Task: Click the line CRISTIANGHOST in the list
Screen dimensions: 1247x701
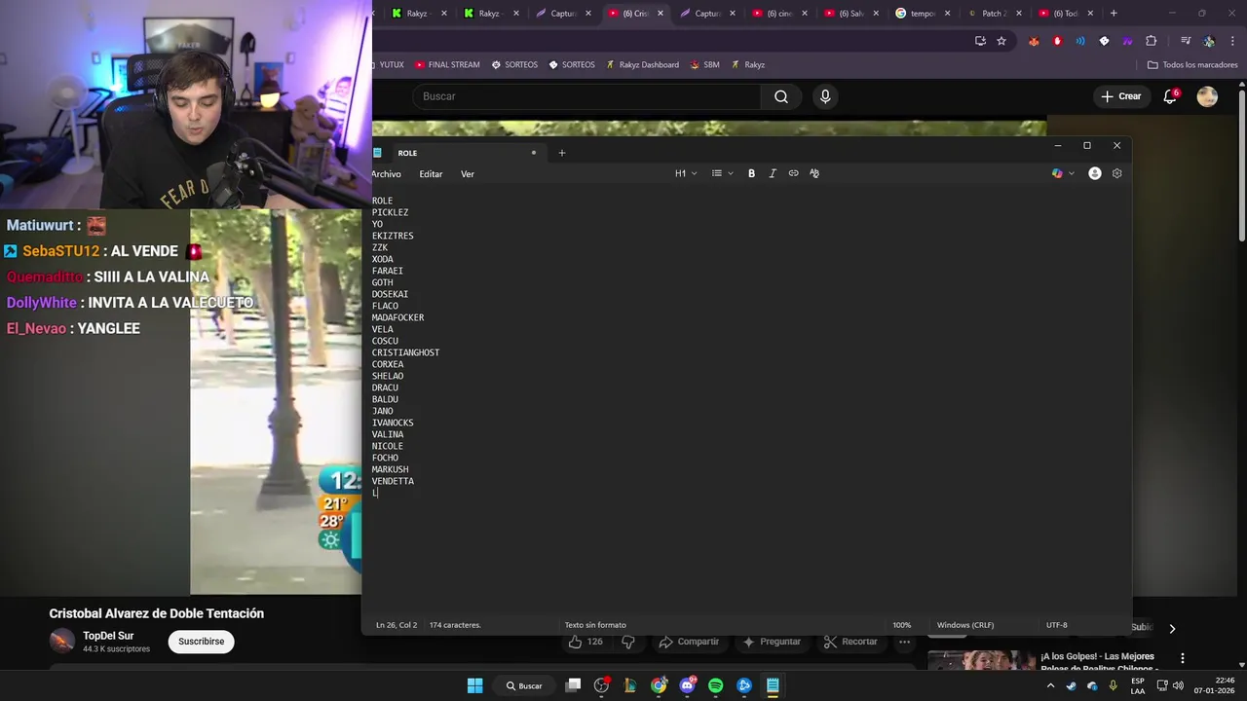Action: [x=405, y=352]
